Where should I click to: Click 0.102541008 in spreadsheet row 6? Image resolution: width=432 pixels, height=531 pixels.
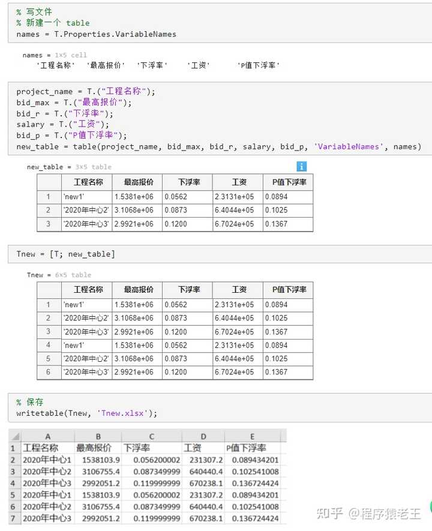252,506
